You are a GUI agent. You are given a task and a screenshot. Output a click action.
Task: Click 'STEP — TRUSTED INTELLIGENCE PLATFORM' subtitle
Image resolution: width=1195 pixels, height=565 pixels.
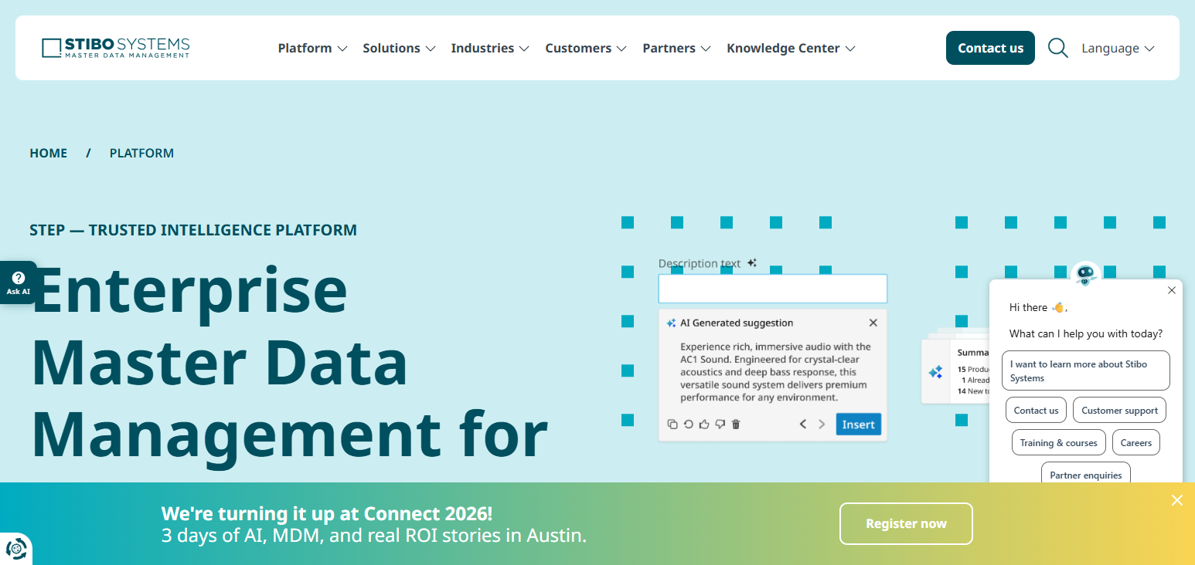pos(193,230)
